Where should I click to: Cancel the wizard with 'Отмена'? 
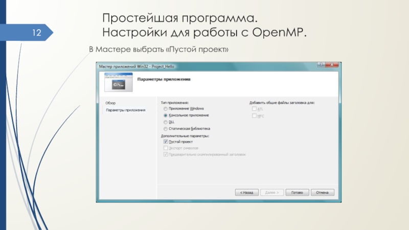(x=322, y=193)
